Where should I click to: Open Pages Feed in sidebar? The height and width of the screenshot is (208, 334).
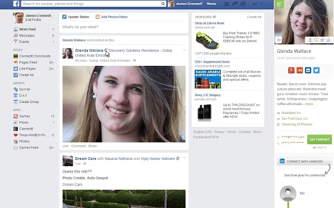(x=28, y=62)
